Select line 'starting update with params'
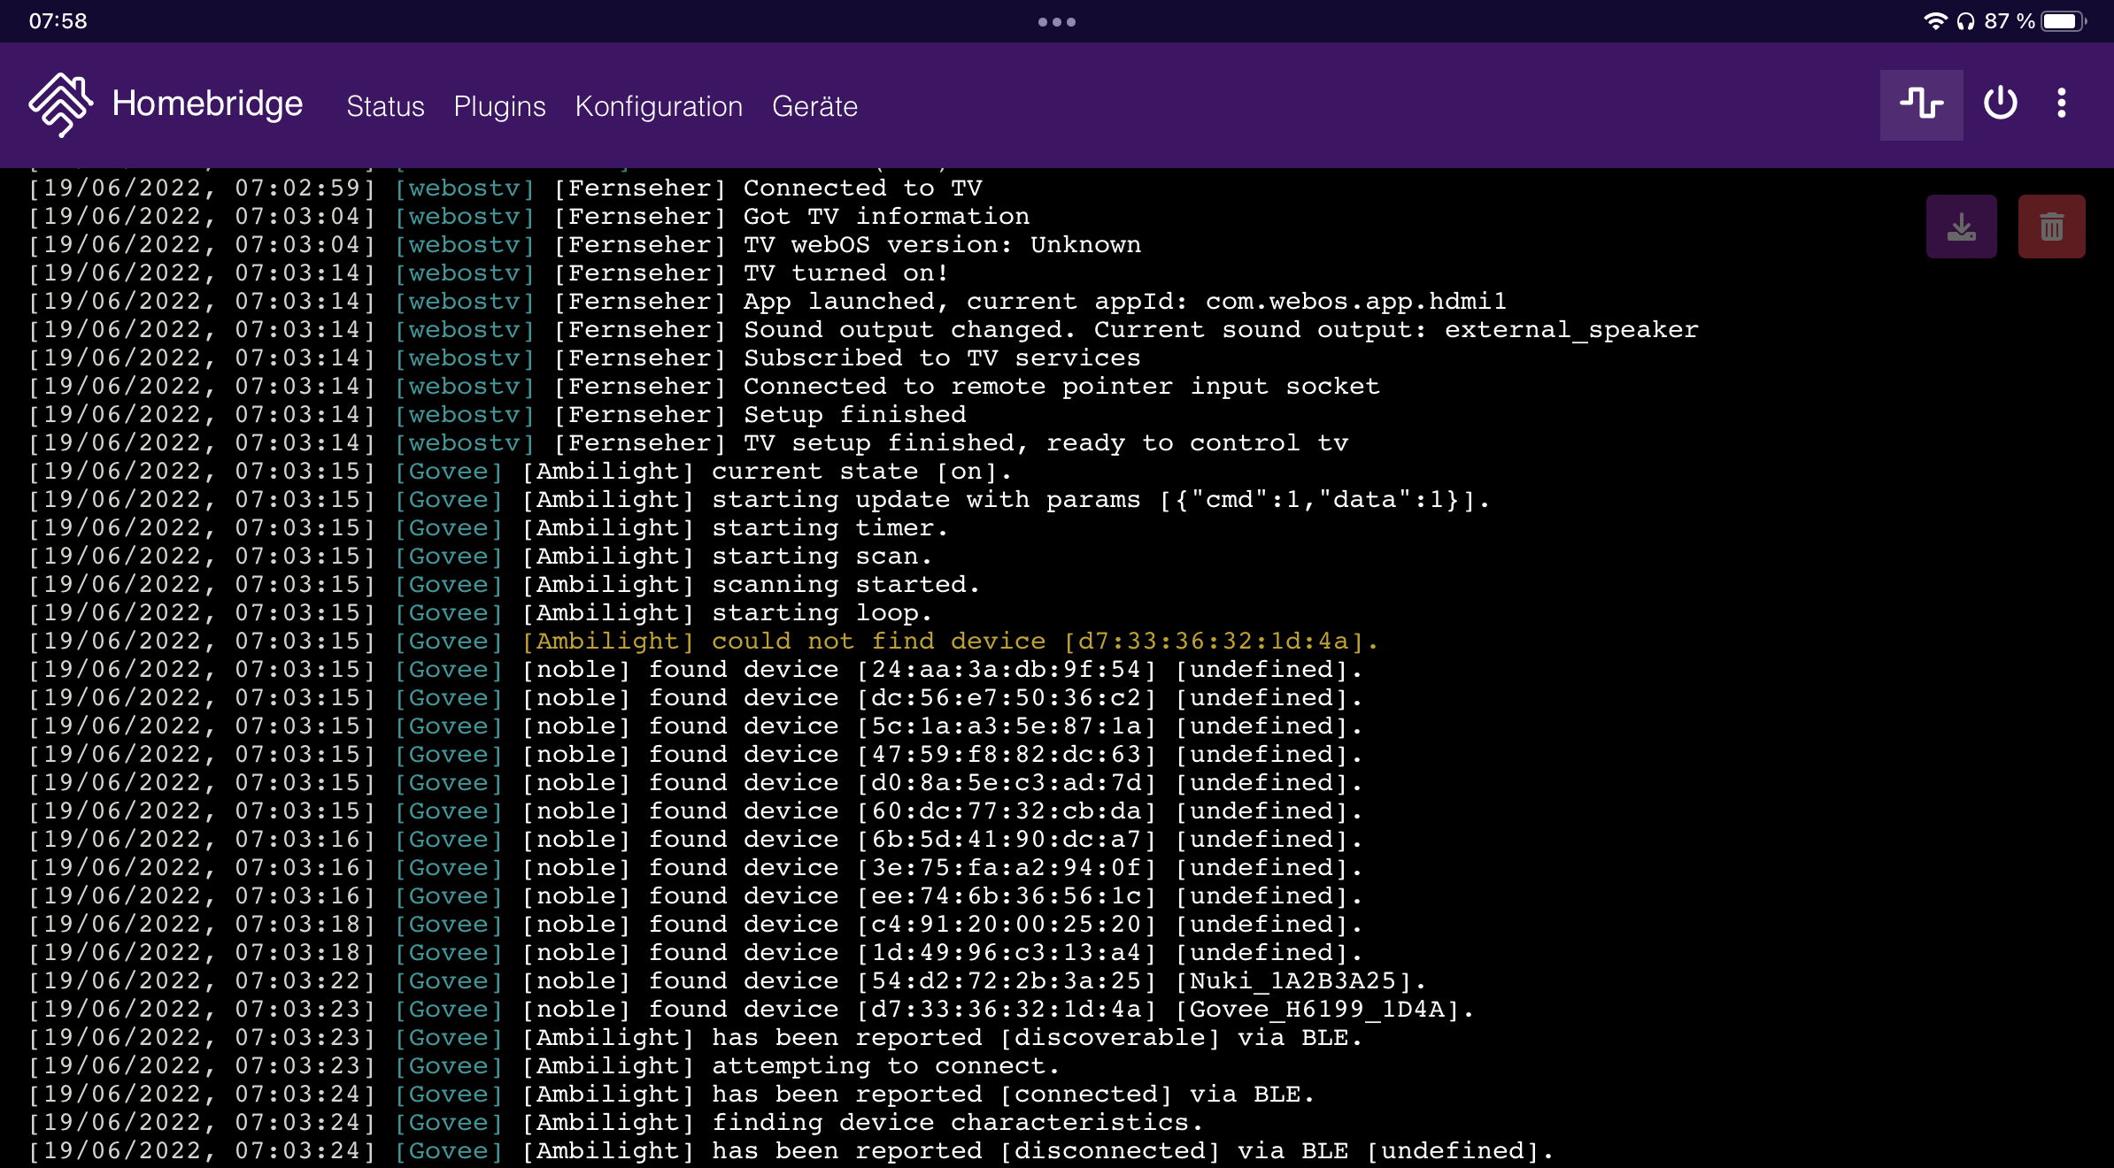The width and height of the screenshot is (2114, 1168). pos(759,500)
